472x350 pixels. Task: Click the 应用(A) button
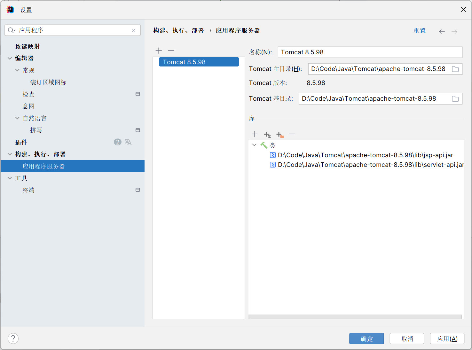click(x=447, y=338)
